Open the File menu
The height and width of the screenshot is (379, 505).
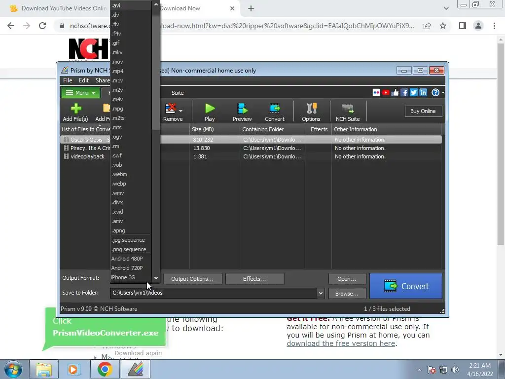(68, 80)
